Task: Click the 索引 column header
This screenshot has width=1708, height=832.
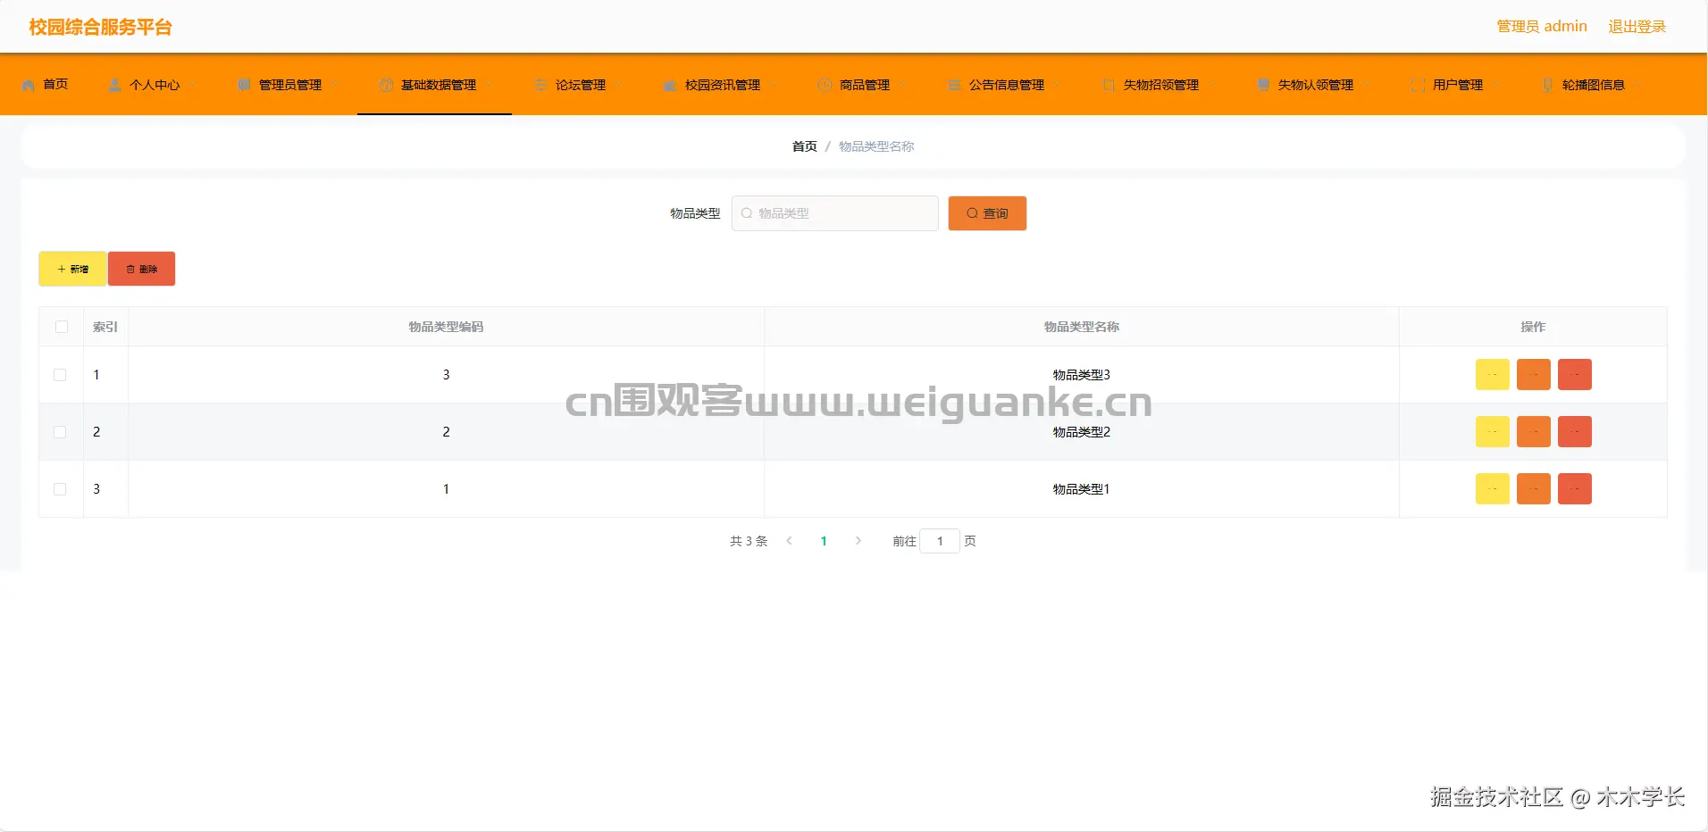Action: pyautogui.click(x=105, y=327)
